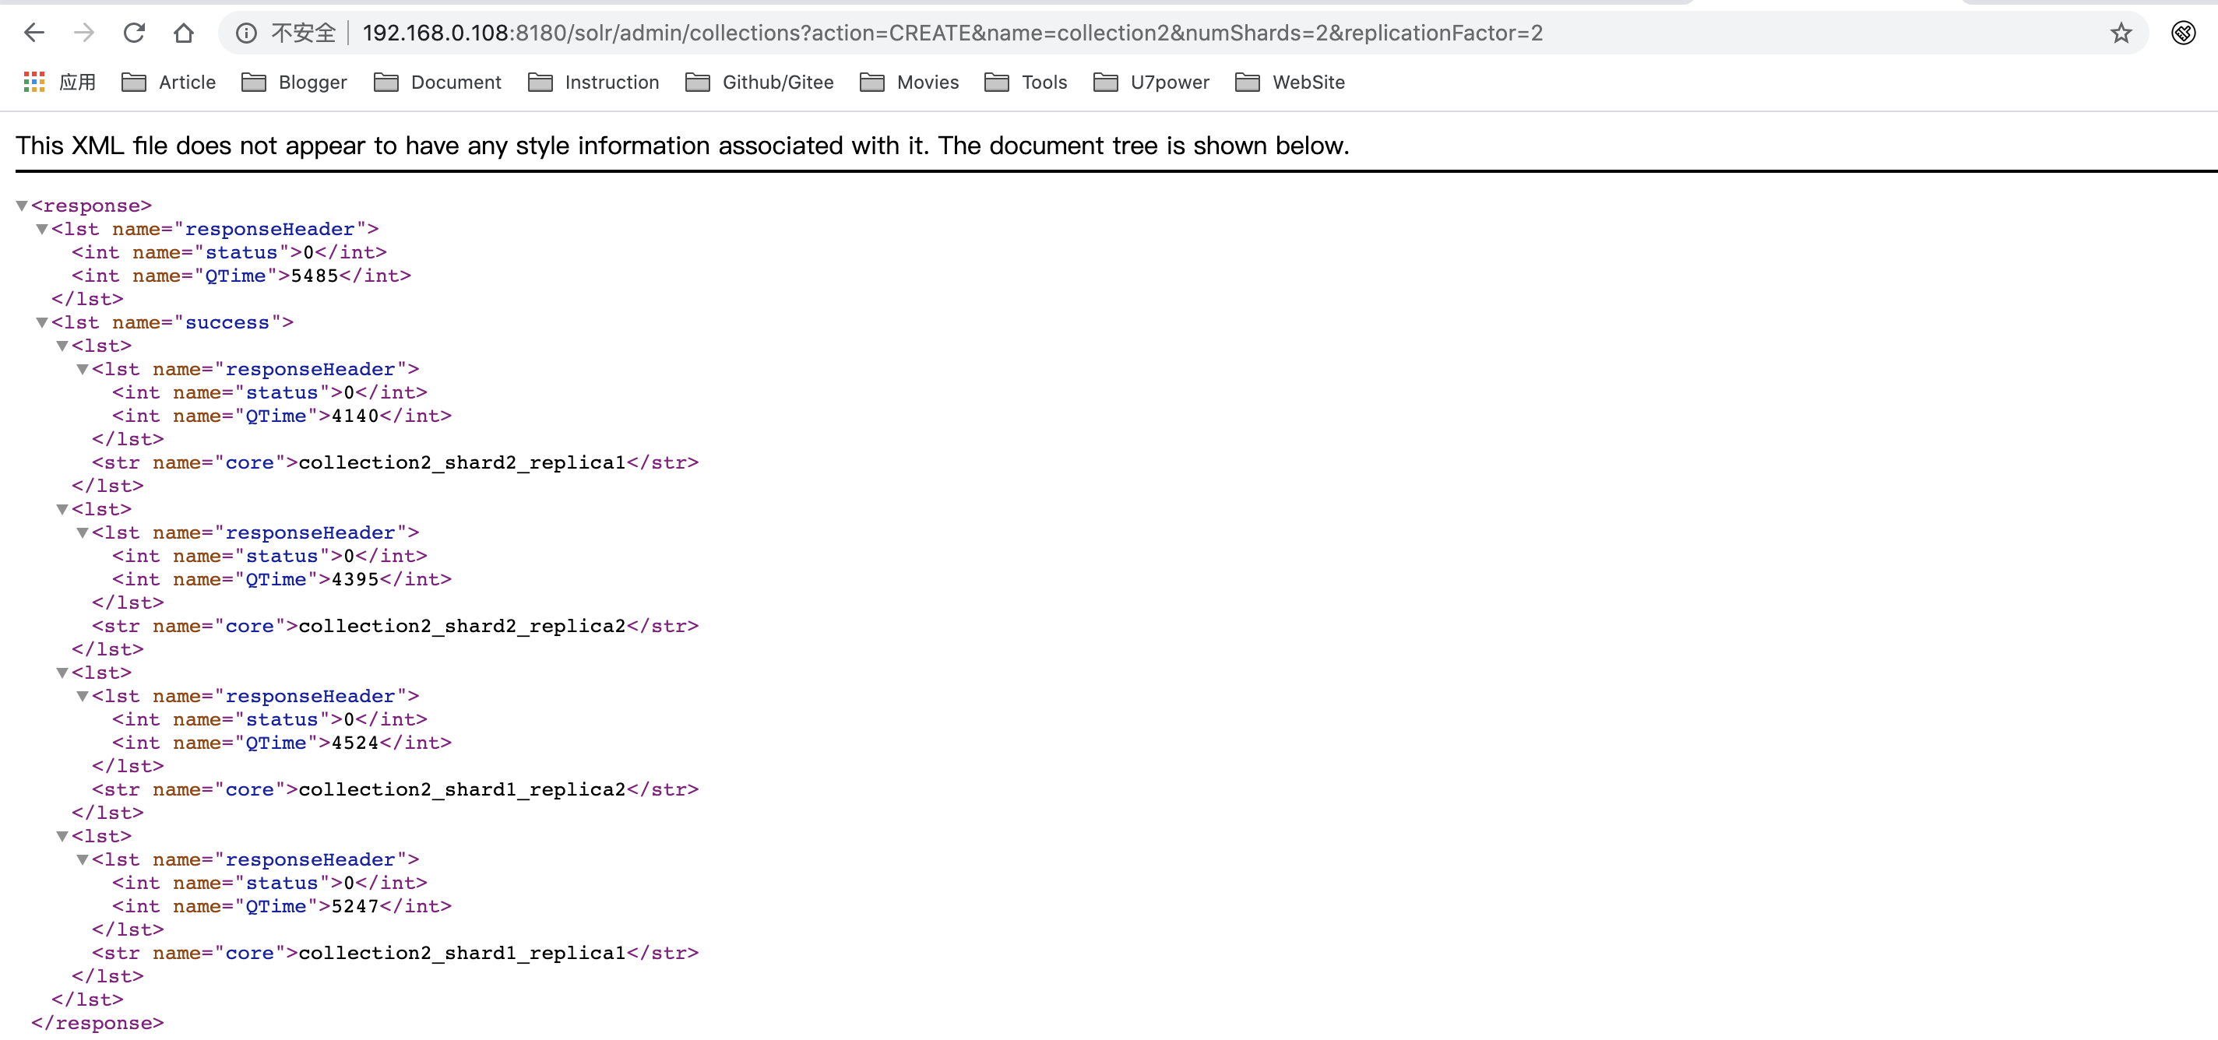This screenshot has height=1040, width=2218.
Task: Collapse lst containing collection2_shard2_replica1
Action: point(62,345)
